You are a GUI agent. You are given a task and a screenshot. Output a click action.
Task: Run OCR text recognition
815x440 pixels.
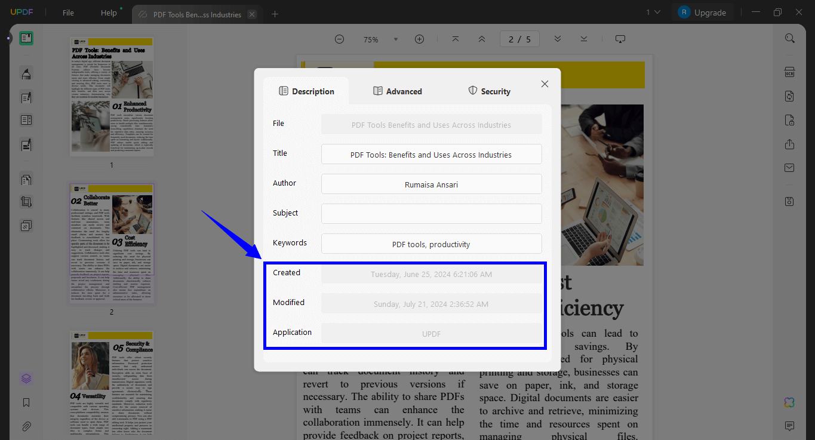click(x=789, y=71)
